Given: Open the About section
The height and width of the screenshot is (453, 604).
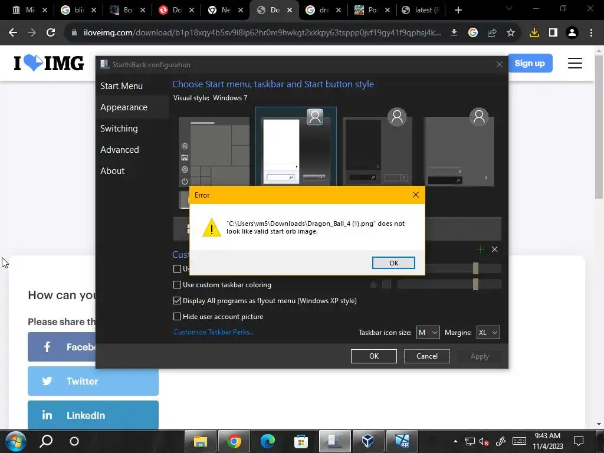Looking at the screenshot, I should pyautogui.click(x=112, y=170).
